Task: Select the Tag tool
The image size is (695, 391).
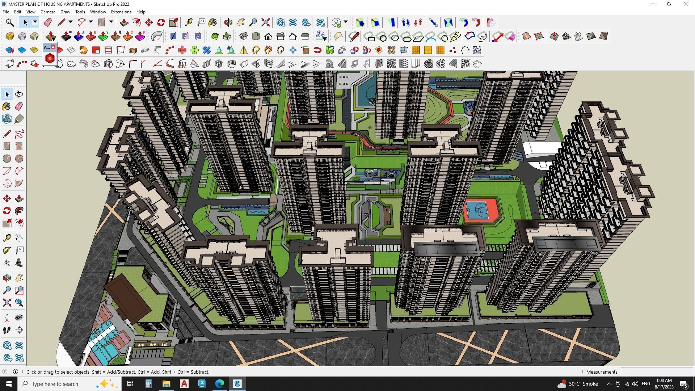Action: [x=19, y=119]
